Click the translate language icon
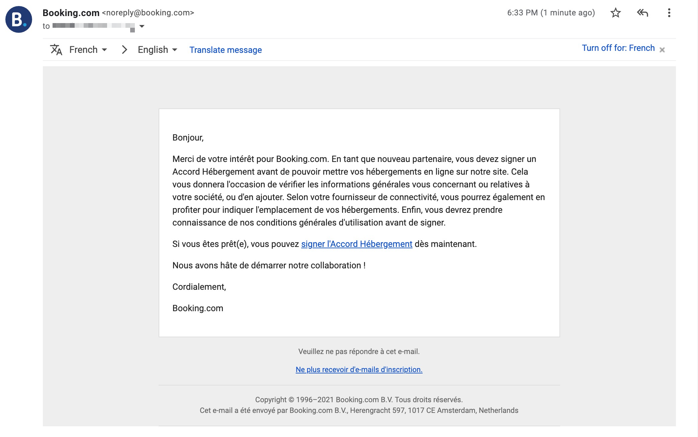 56,50
